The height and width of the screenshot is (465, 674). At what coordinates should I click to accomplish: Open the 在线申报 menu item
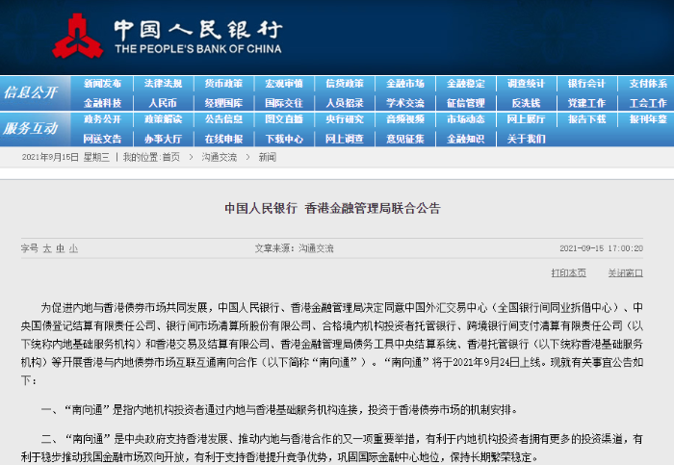[223, 139]
